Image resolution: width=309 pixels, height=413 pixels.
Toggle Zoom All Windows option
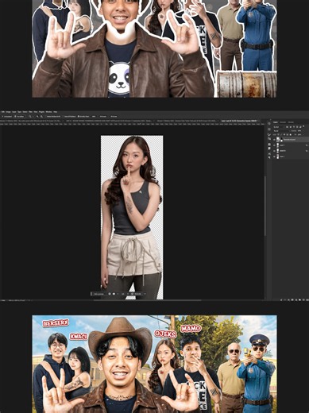70,117
